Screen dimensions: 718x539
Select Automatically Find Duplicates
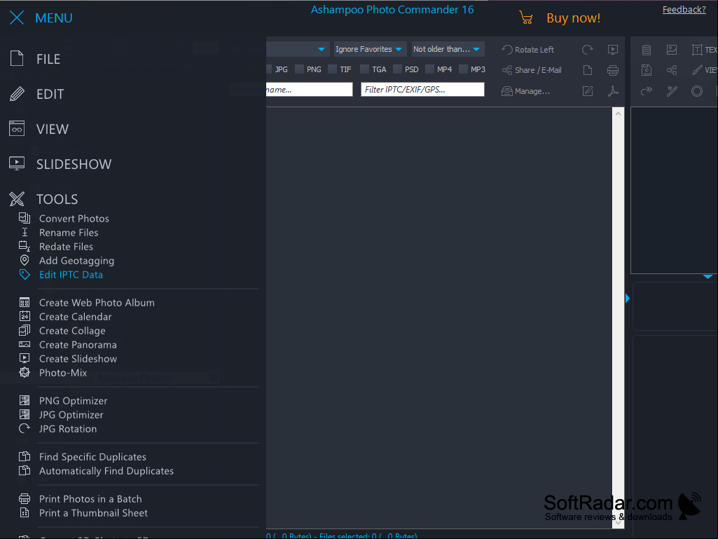106,471
